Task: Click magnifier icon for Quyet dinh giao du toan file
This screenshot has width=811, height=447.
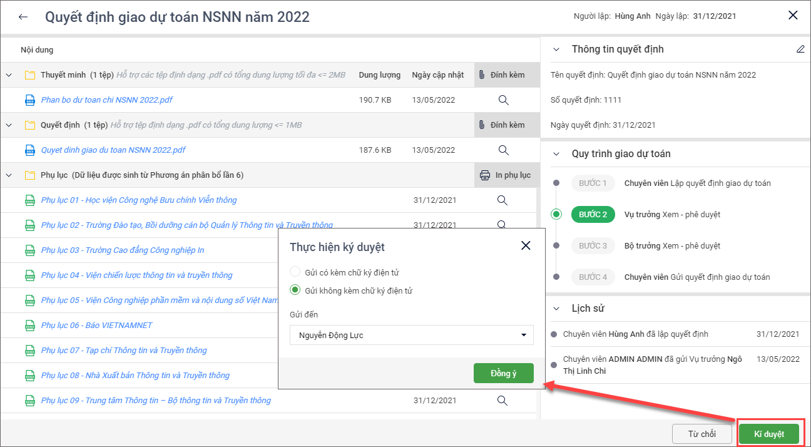Action: [502, 150]
